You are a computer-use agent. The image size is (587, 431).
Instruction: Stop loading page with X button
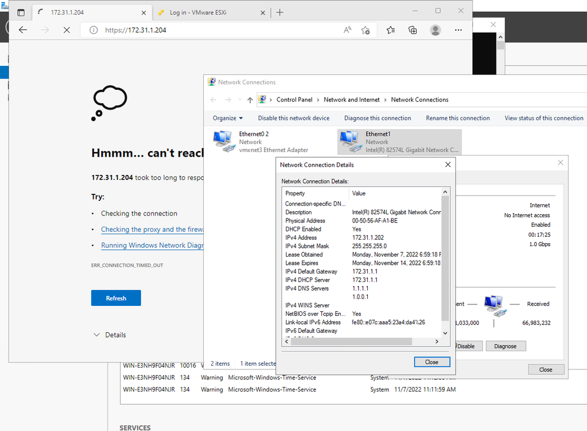click(x=66, y=30)
